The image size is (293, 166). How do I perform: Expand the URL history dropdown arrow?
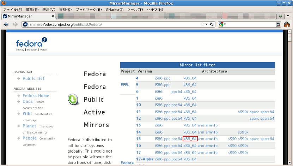point(207,24)
